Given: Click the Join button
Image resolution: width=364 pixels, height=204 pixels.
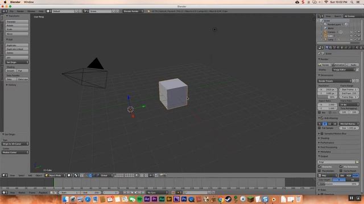Looking at the screenshot, I should (x=17, y=57).
